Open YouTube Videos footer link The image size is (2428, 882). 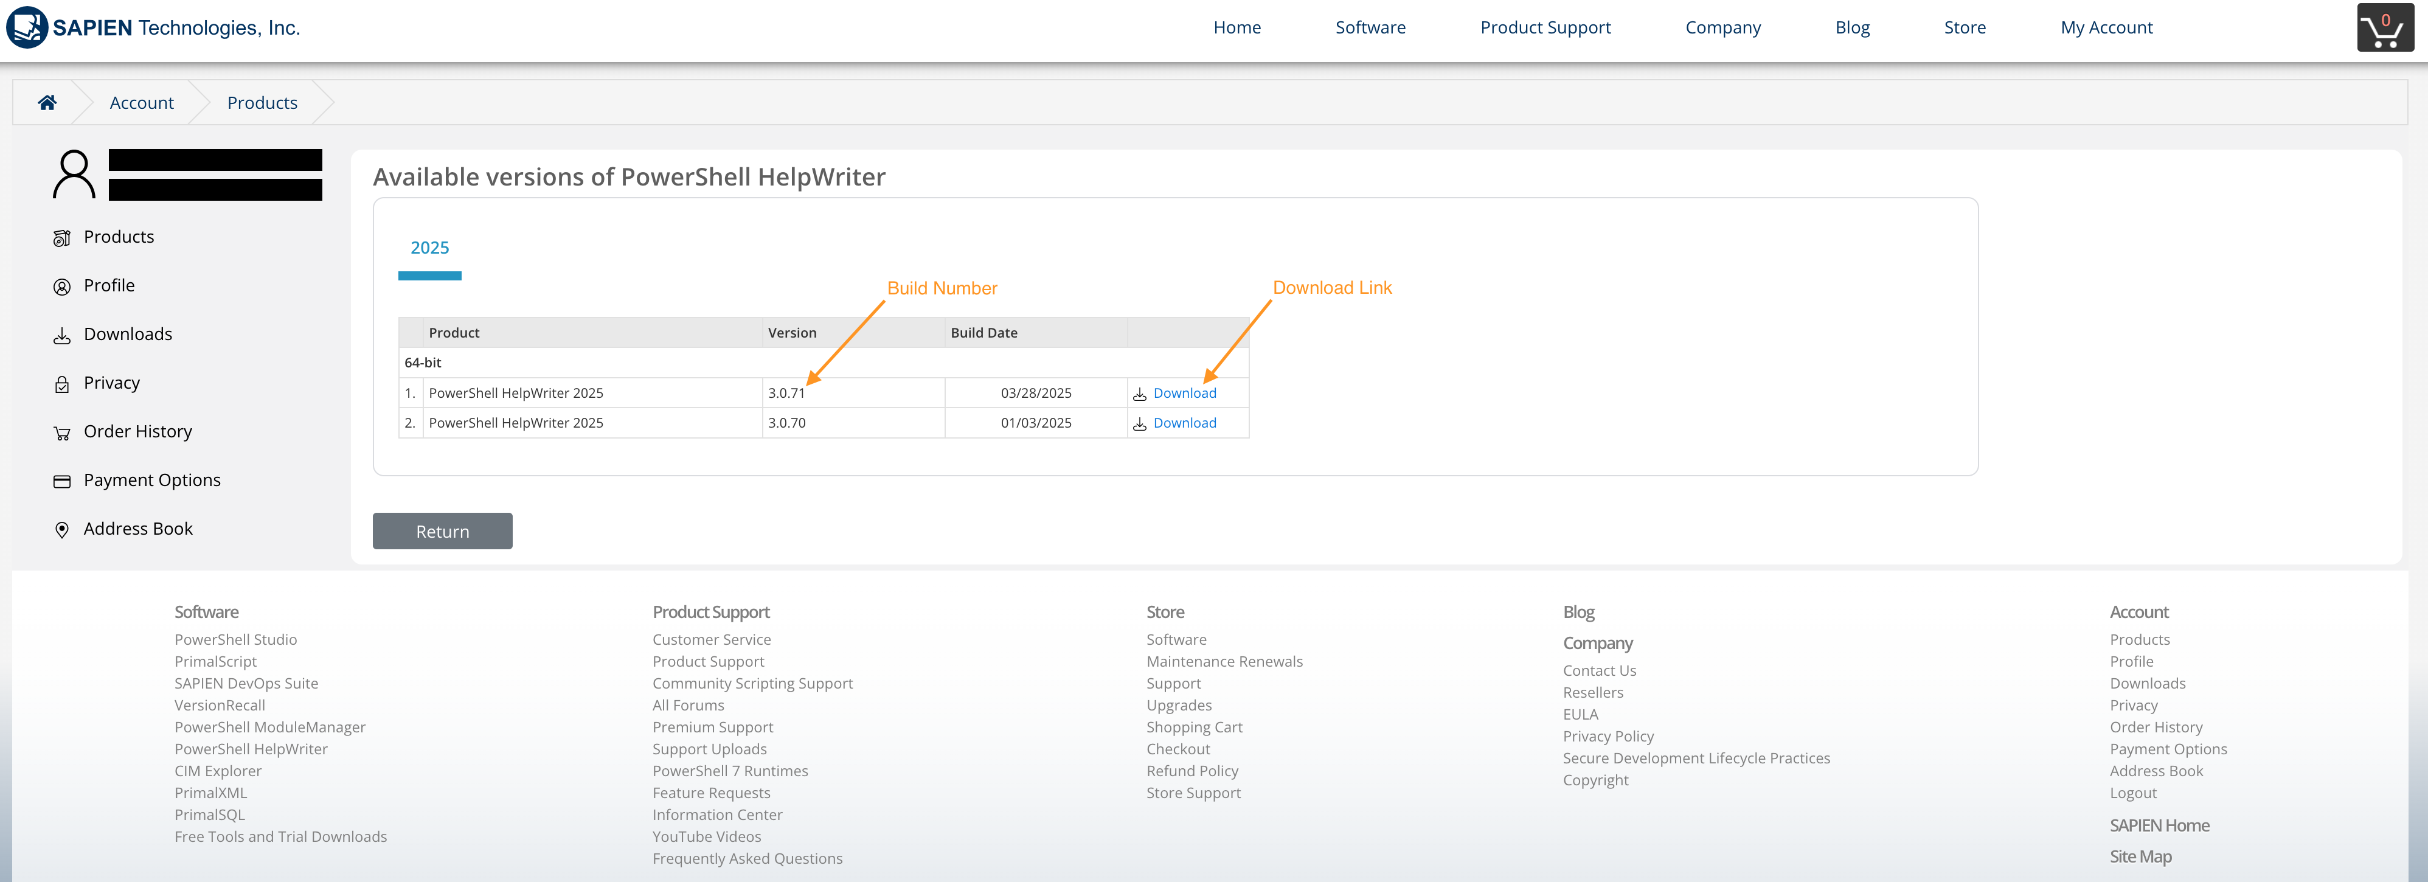click(x=706, y=837)
